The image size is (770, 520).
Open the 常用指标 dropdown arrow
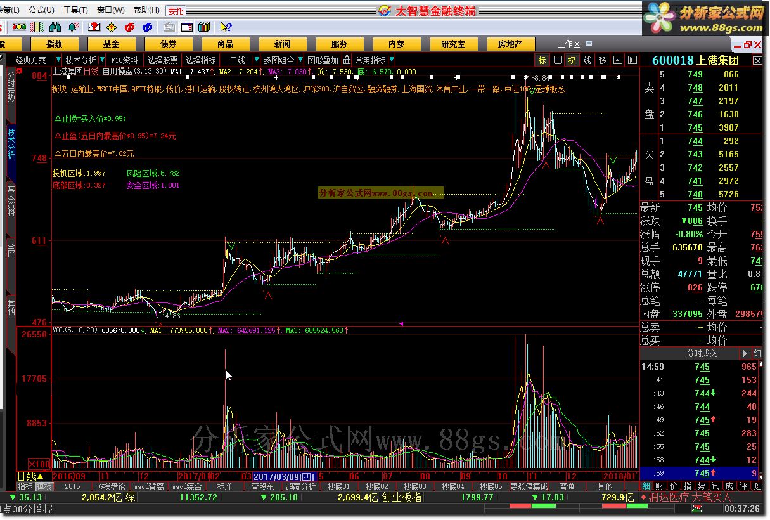tap(392, 60)
